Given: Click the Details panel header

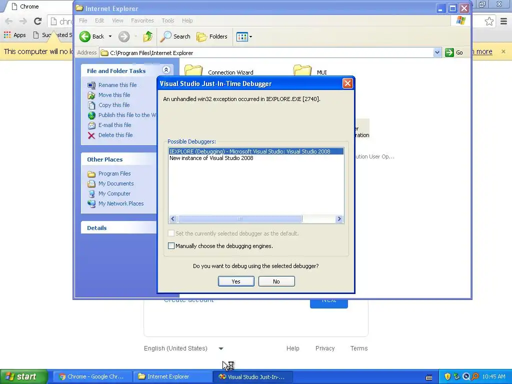Looking at the screenshot, I should pyautogui.click(x=119, y=228).
